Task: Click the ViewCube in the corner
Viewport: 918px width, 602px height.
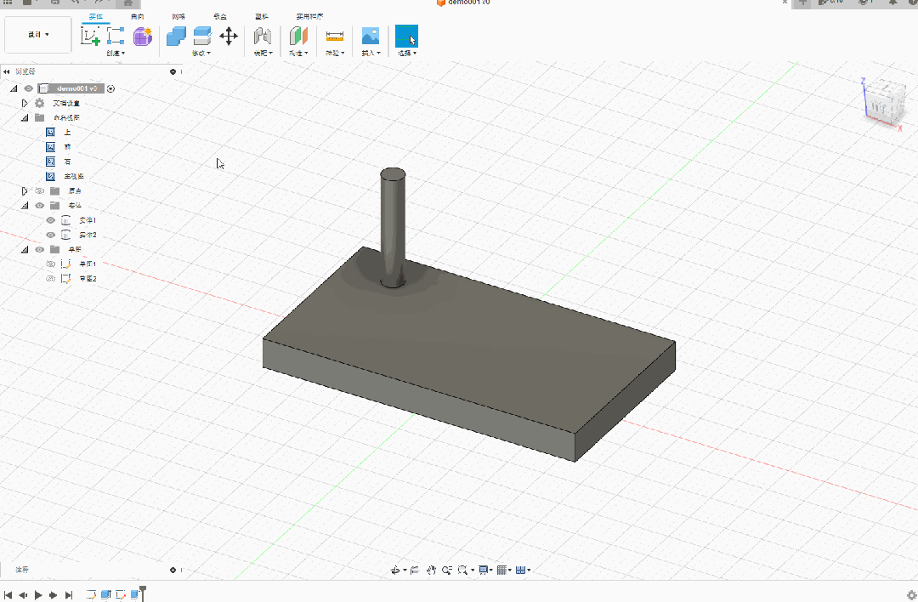Action: [883, 104]
